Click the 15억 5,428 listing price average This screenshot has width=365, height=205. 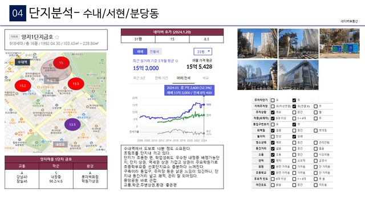tap(199, 67)
